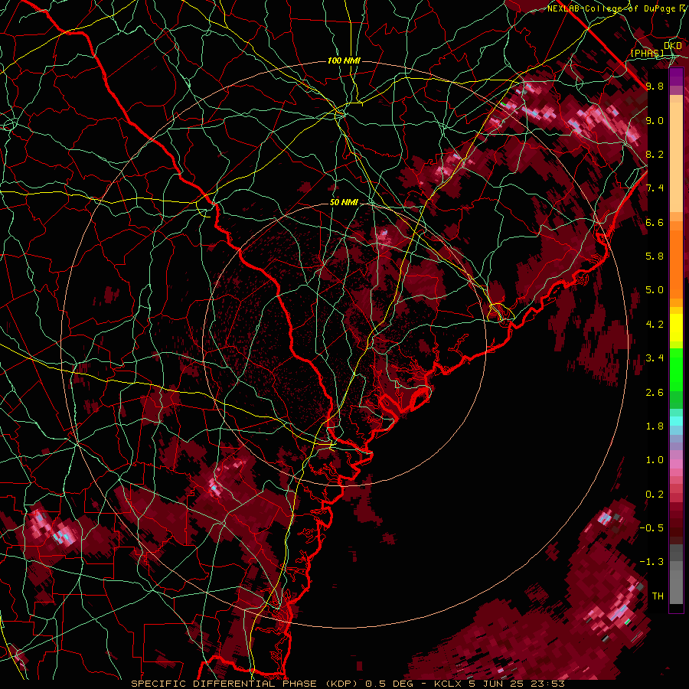Click the 0.2 legend value

point(655,495)
